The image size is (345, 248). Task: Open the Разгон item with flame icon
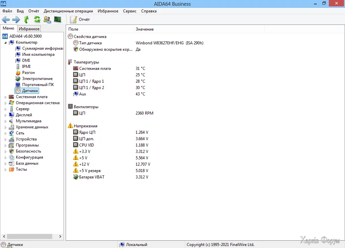click(28, 73)
